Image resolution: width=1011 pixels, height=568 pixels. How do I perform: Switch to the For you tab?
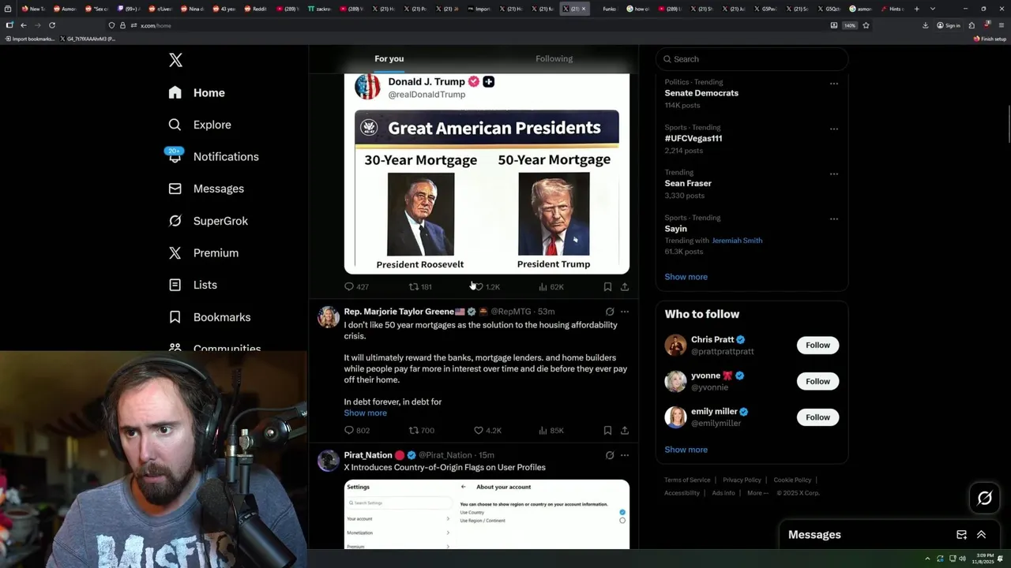click(389, 58)
